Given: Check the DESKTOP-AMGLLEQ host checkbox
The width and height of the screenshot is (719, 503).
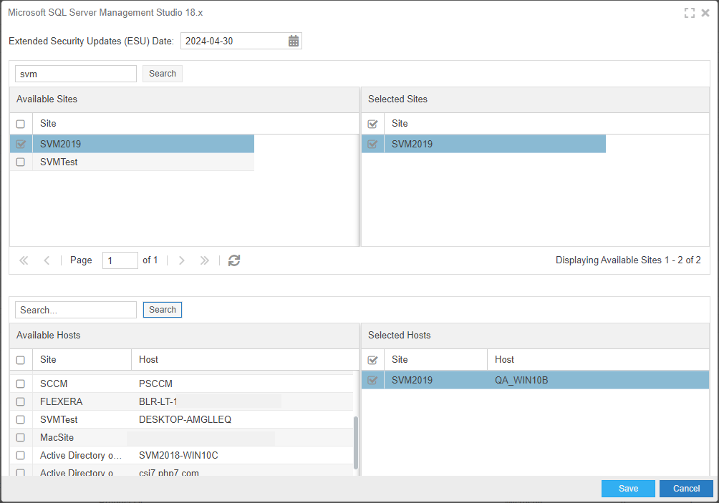Looking at the screenshot, I should point(21,419).
